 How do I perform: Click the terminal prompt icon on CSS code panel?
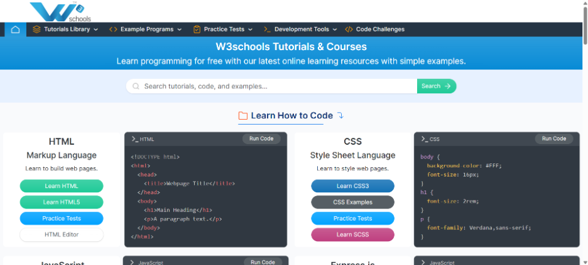tap(425, 138)
